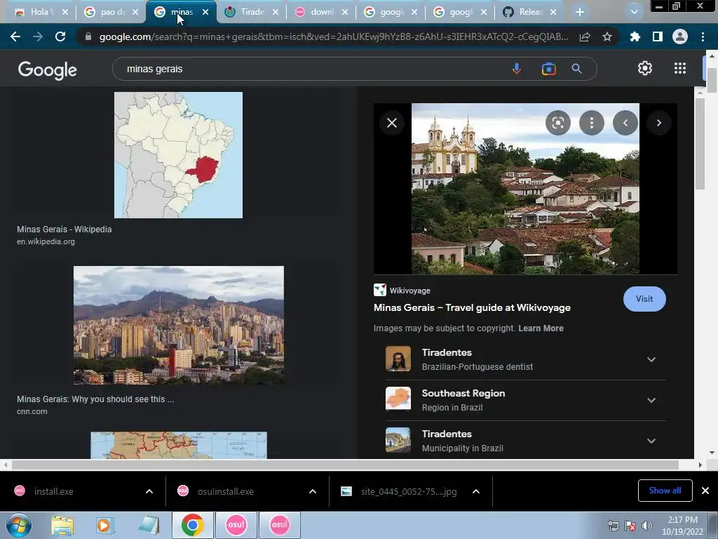This screenshot has width=718, height=539.
Task: Submit search with the magnifier icon
Action: point(576,69)
